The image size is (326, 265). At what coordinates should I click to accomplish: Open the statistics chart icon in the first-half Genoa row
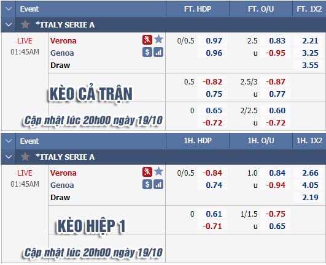point(158,184)
